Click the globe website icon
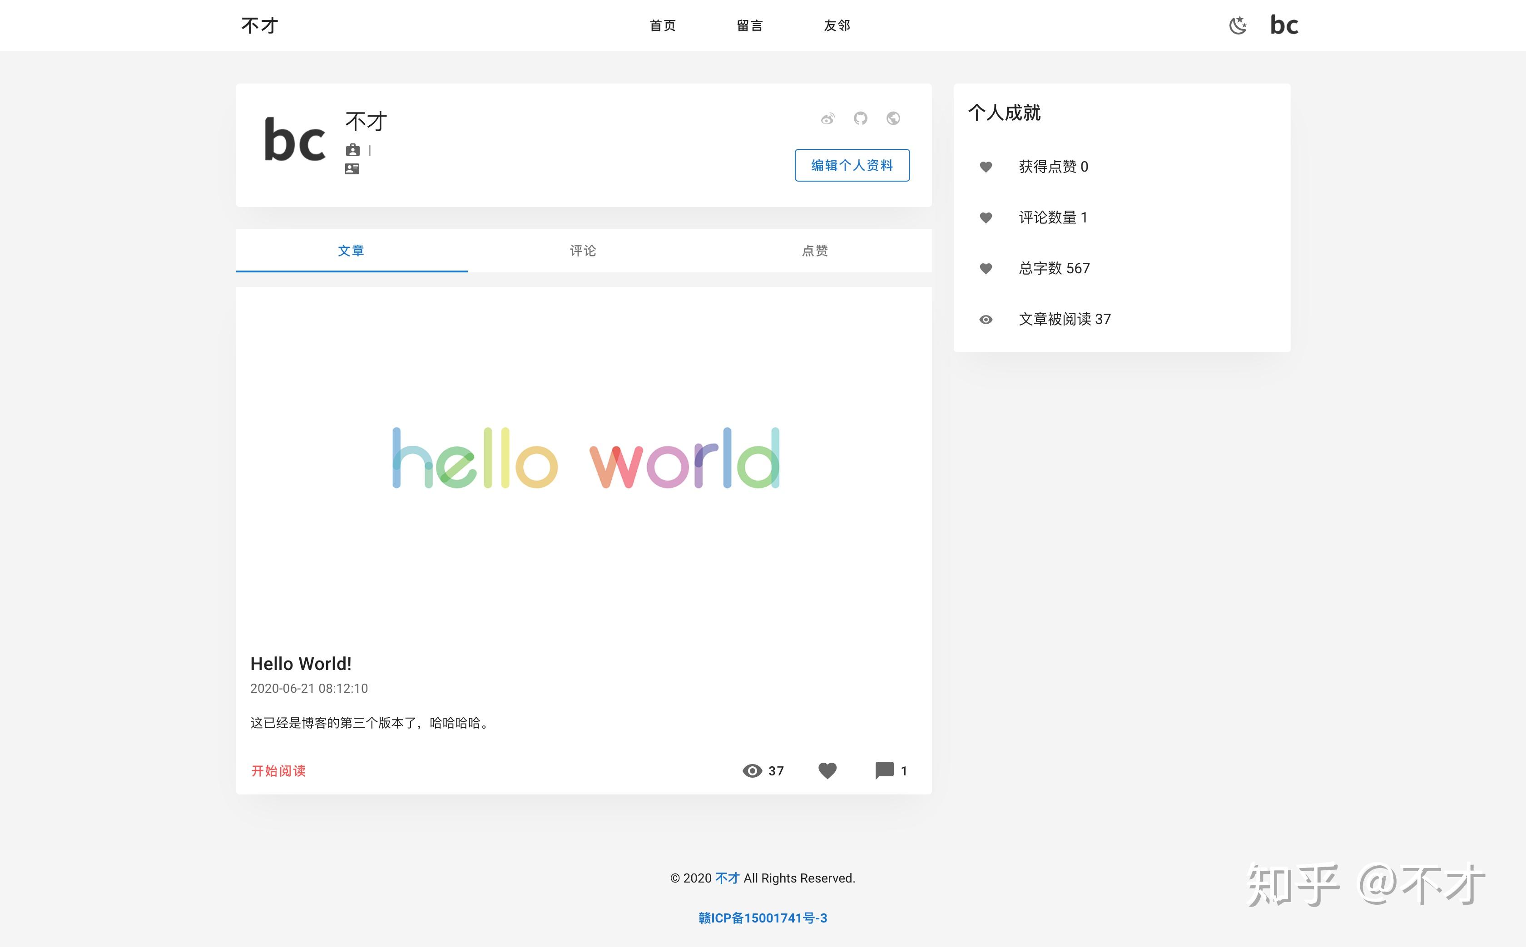 coord(893,118)
